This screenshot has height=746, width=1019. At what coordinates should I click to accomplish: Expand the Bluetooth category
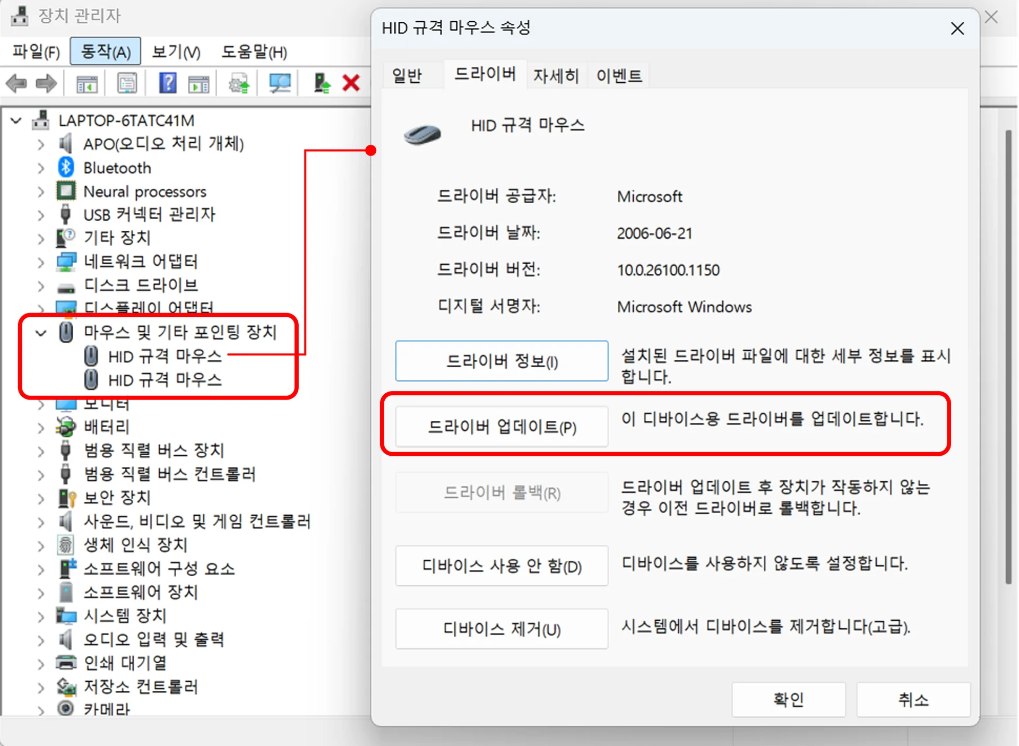click(x=41, y=168)
